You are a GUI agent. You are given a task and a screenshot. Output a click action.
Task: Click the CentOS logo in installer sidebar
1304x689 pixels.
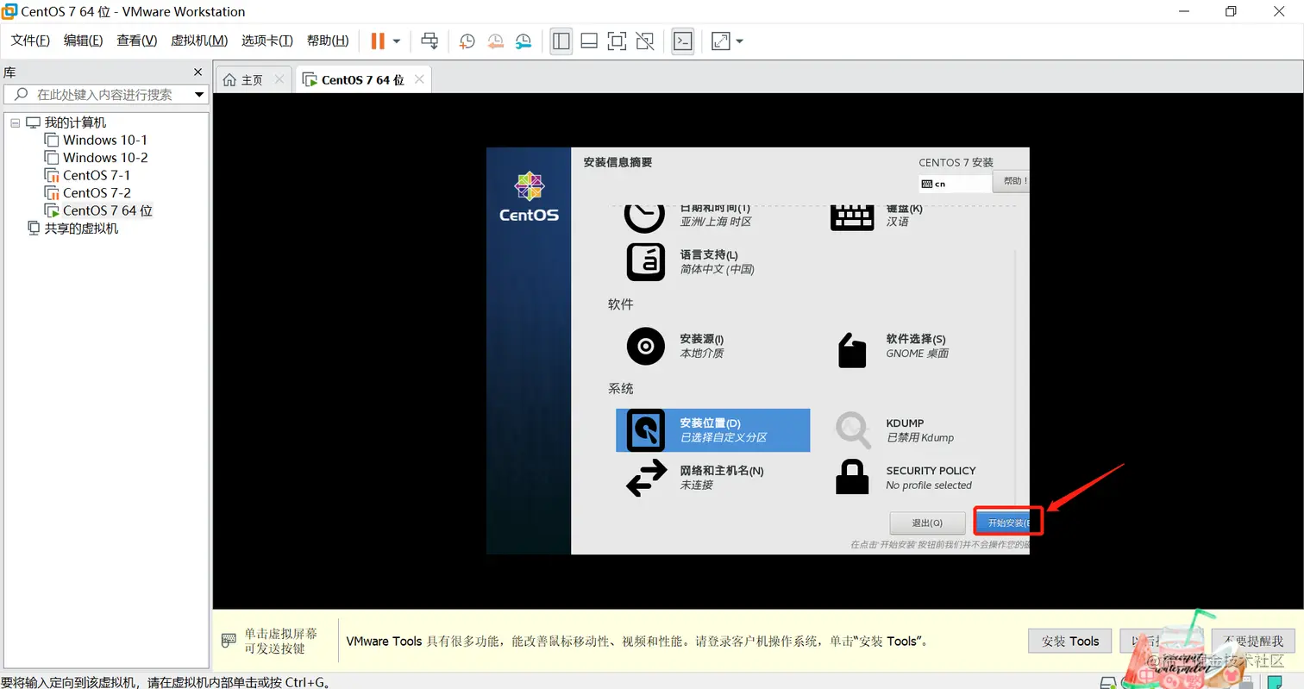(529, 197)
